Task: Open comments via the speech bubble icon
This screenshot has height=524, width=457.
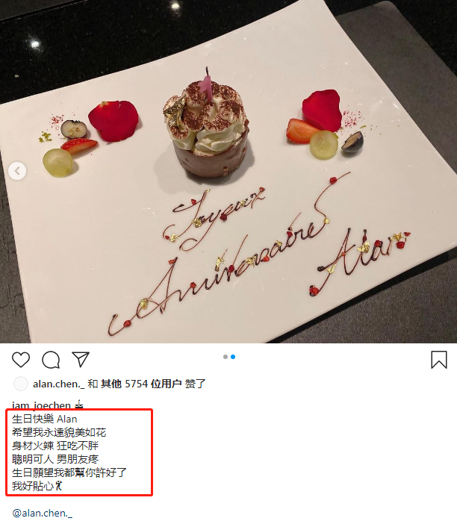Action: 51,360
